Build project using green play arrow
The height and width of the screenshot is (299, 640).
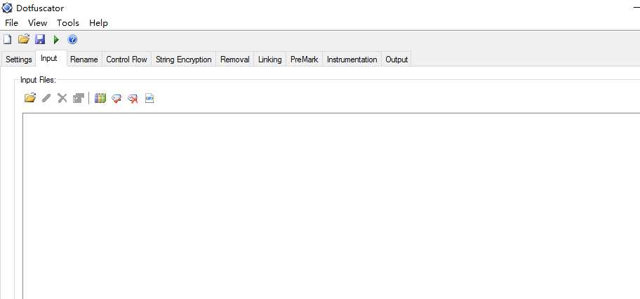pyautogui.click(x=56, y=39)
